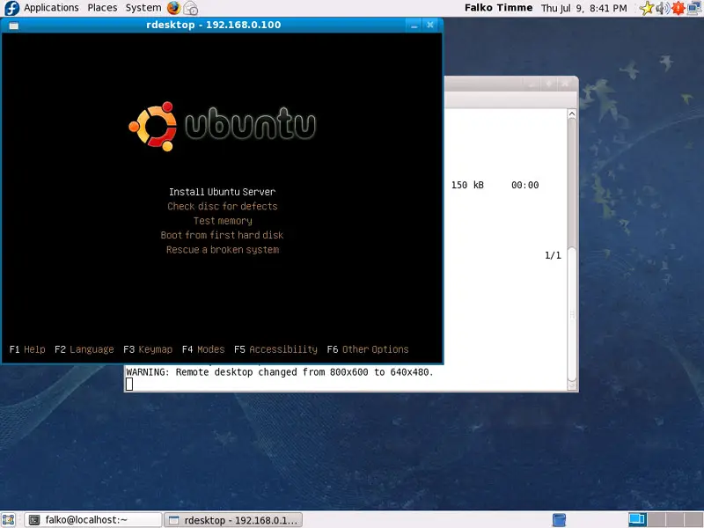Click the 1/1 counter in terminal
Screen dimensions: 704x528
pyautogui.click(x=553, y=255)
